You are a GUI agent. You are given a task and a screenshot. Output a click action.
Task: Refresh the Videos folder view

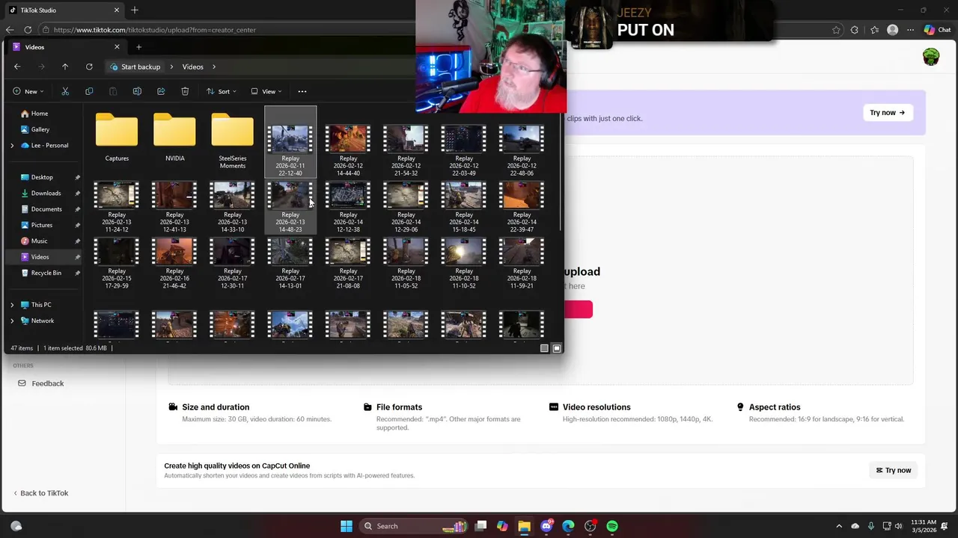[x=89, y=67]
